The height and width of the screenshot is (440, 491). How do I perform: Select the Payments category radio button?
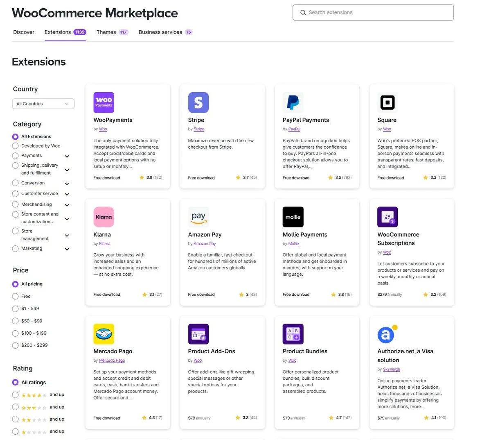coord(15,156)
